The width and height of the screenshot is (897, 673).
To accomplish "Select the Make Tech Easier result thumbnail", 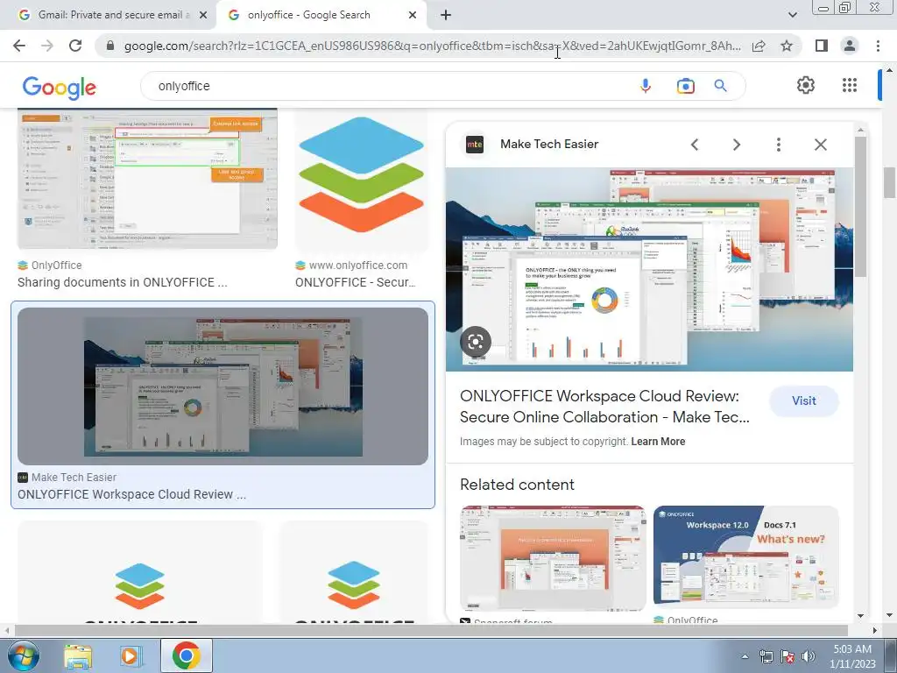I will 222,386.
